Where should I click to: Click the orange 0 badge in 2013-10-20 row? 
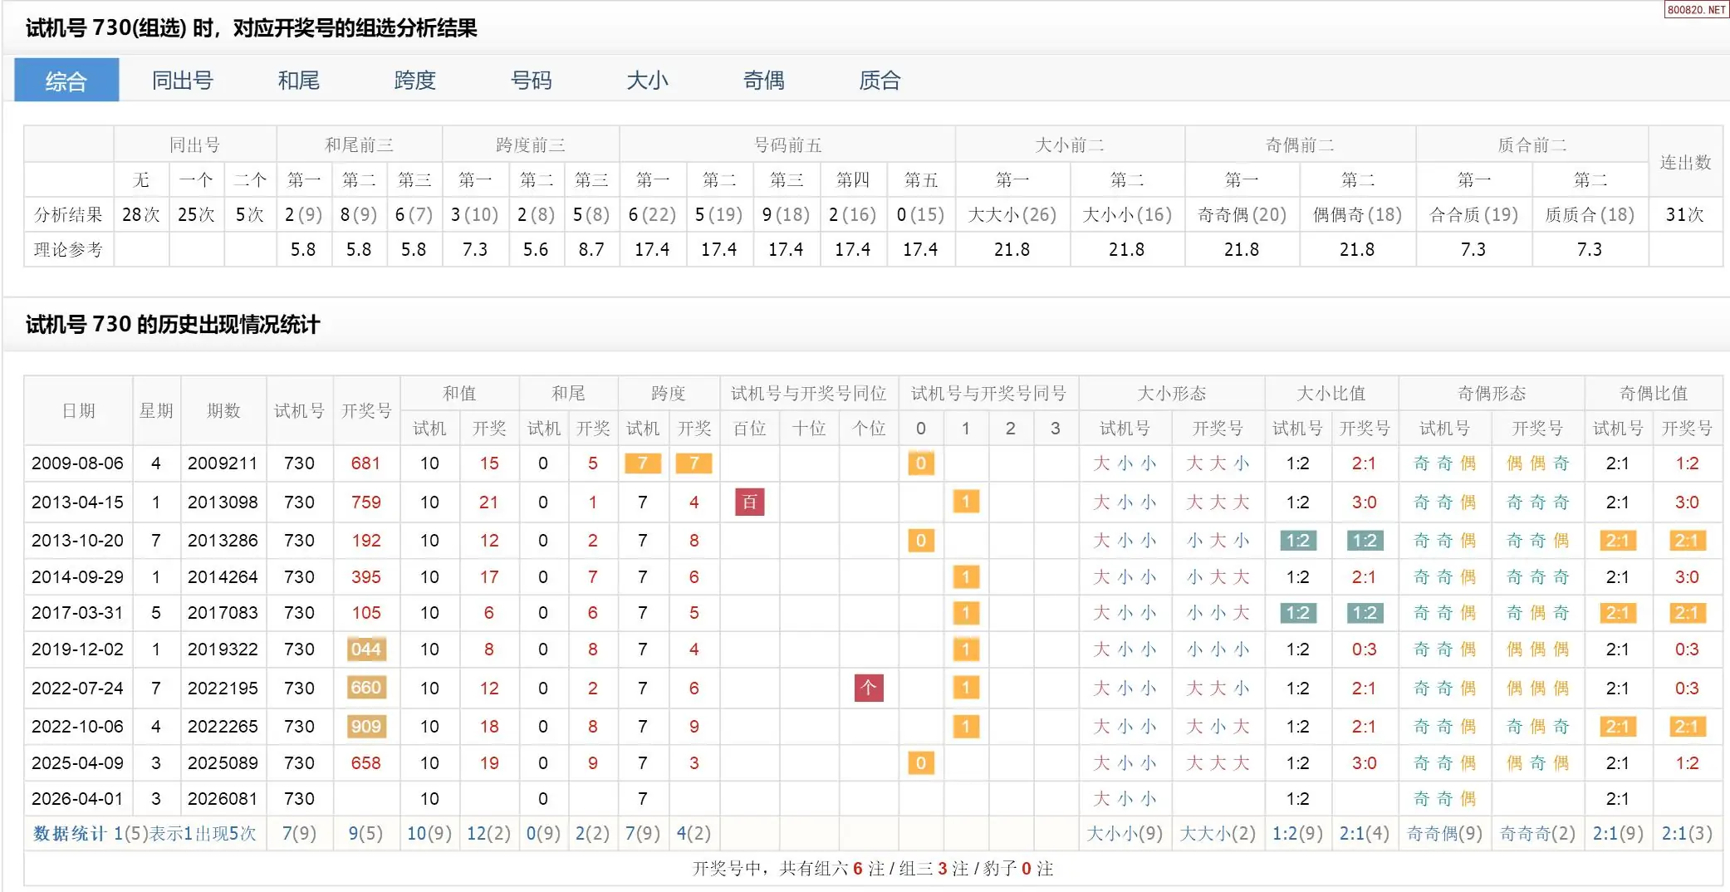920,541
